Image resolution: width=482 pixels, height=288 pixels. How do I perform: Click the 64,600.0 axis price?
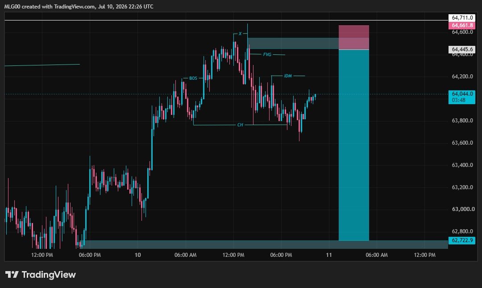(x=462, y=32)
